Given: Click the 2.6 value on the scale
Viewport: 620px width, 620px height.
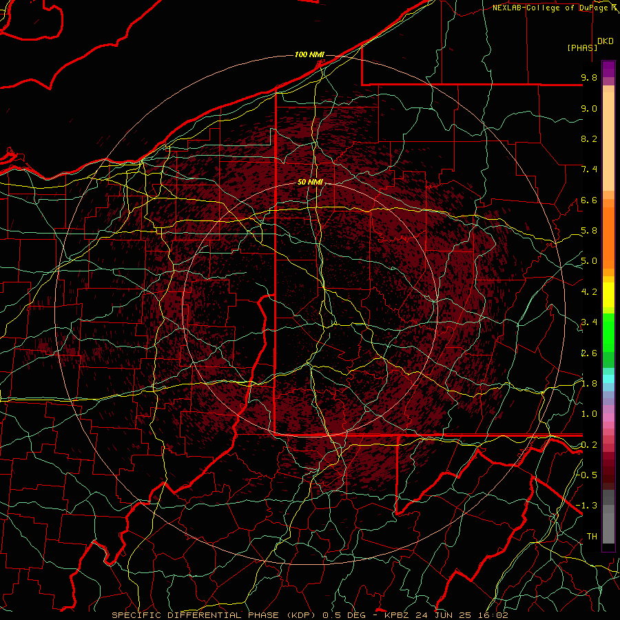Looking at the screenshot, I should click(x=589, y=353).
